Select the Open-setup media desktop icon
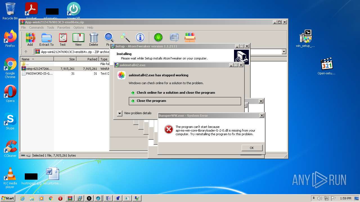Screen dimensions: 360x202 pos(327,66)
